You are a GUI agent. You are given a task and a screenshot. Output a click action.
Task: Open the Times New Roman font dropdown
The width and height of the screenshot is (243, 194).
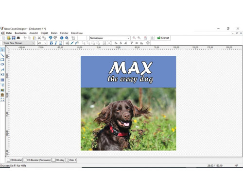coord(19,43)
